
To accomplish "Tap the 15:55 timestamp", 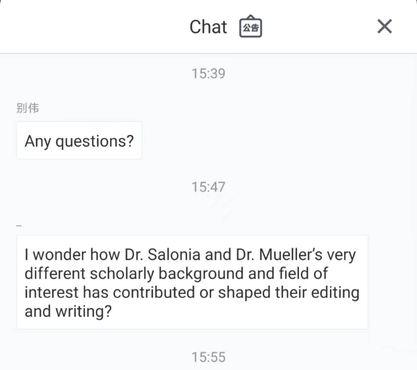I will [x=208, y=357].
